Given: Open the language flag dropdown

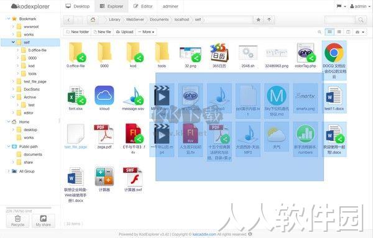Looking at the screenshot, I should (x=341, y=6).
